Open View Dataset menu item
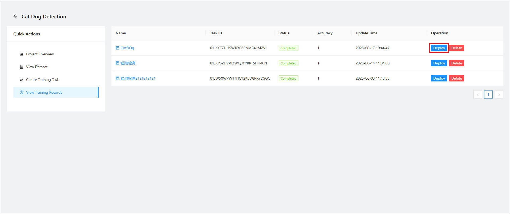The image size is (510, 214). click(56, 67)
